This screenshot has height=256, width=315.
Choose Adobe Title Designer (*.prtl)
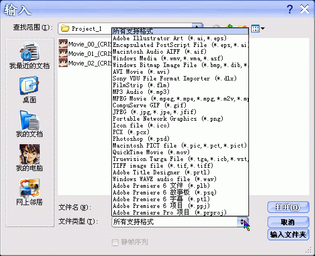tap(180, 172)
